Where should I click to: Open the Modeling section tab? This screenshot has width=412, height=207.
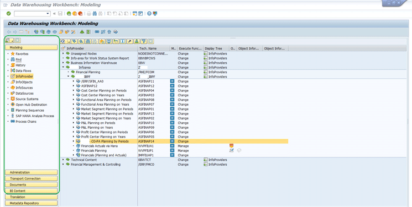click(x=32, y=48)
